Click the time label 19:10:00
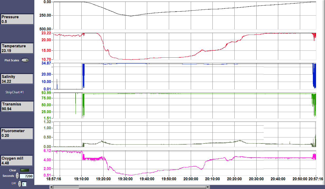This screenshot has height=189, width=325. tap(82, 179)
